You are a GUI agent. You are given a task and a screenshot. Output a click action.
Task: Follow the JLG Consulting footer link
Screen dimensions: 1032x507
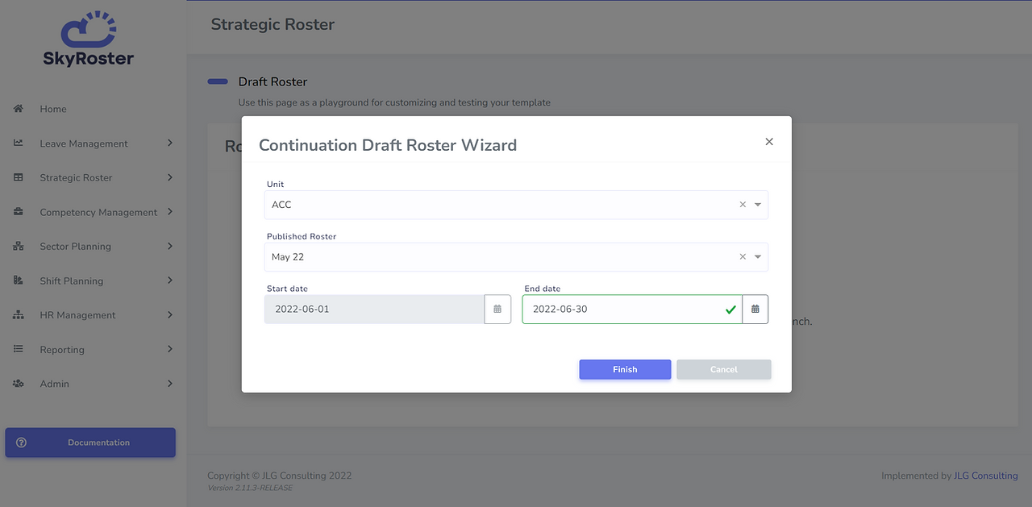click(x=985, y=476)
